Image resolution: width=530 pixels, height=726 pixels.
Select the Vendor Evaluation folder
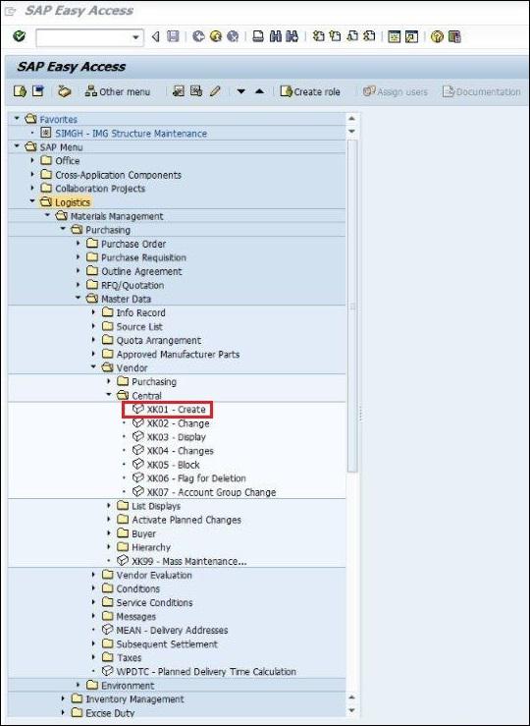[x=154, y=575]
